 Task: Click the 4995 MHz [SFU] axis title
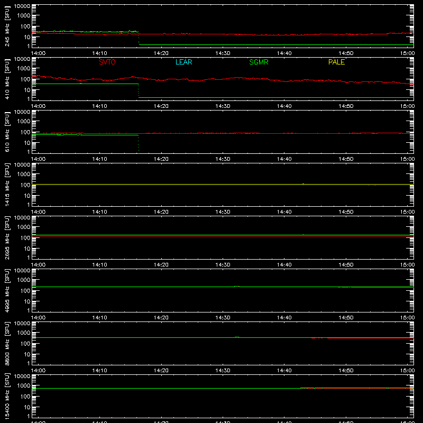(x=7, y=290)
